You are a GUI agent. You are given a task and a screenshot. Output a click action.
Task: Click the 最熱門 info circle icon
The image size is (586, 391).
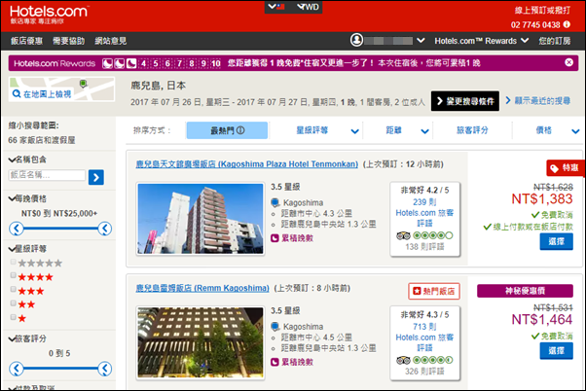click(x=240, y=130)
